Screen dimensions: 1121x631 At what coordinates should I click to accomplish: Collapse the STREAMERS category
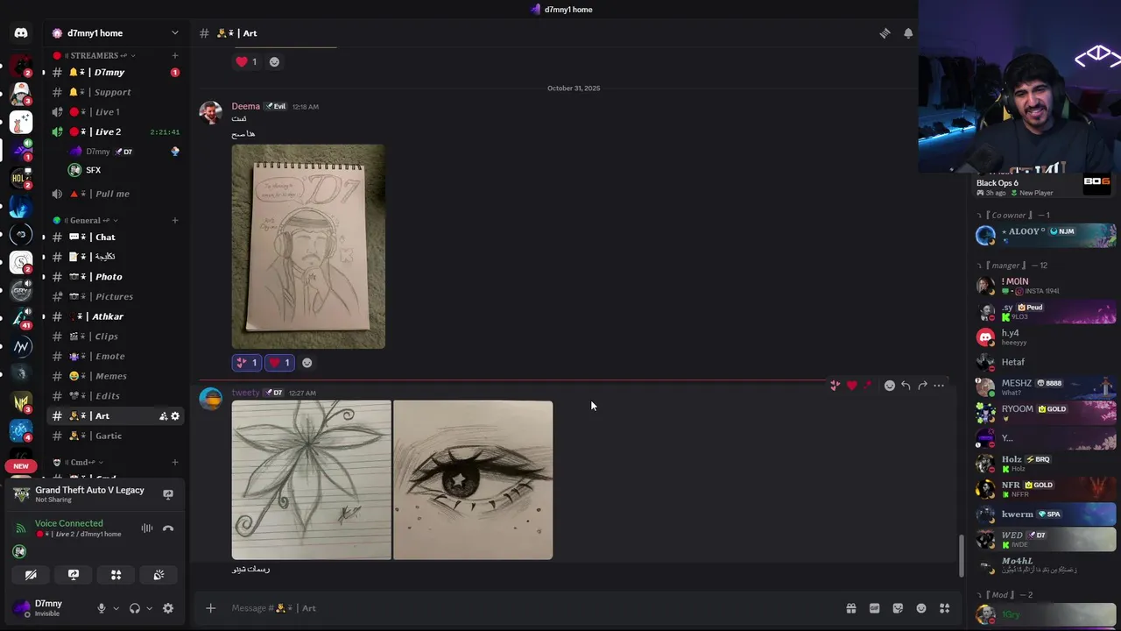point(96,55)
